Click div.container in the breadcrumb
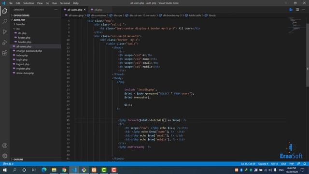The width and height of the screenshot is (309, 174). [x=98, y=15]
